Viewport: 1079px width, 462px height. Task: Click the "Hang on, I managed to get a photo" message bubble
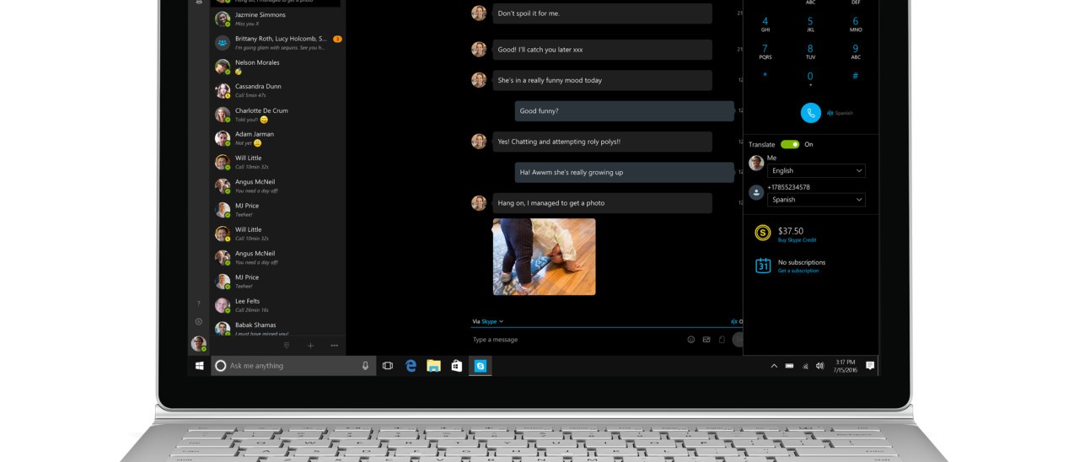(603, 203)
